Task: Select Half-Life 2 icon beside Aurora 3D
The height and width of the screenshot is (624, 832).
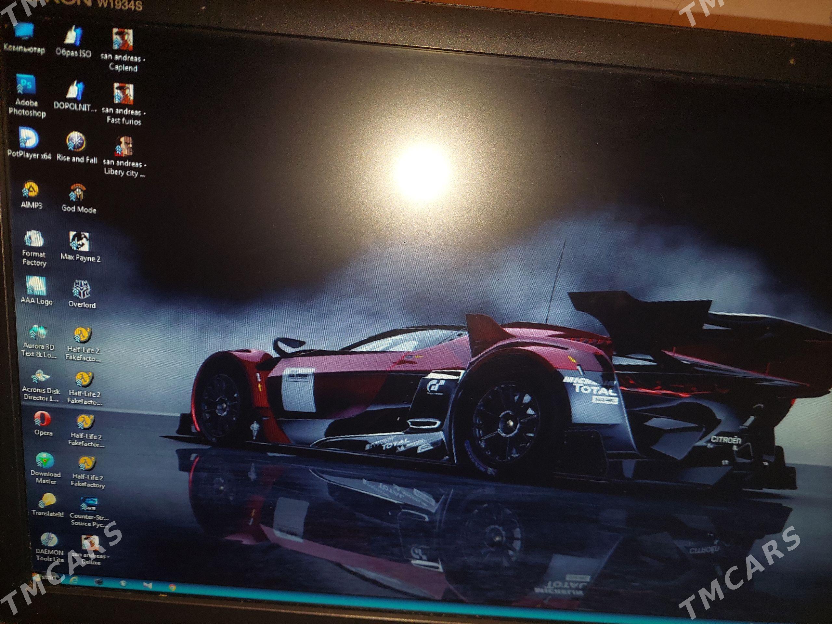Action: tap(83, 344)
